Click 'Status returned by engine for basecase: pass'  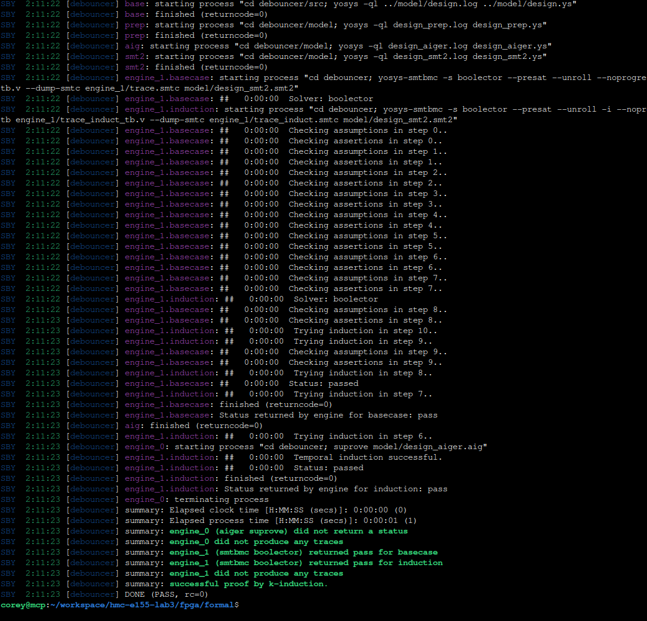(328, 415)
